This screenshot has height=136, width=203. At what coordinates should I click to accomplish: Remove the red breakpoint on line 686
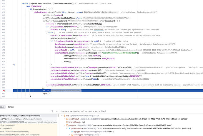tap(4, 91)
